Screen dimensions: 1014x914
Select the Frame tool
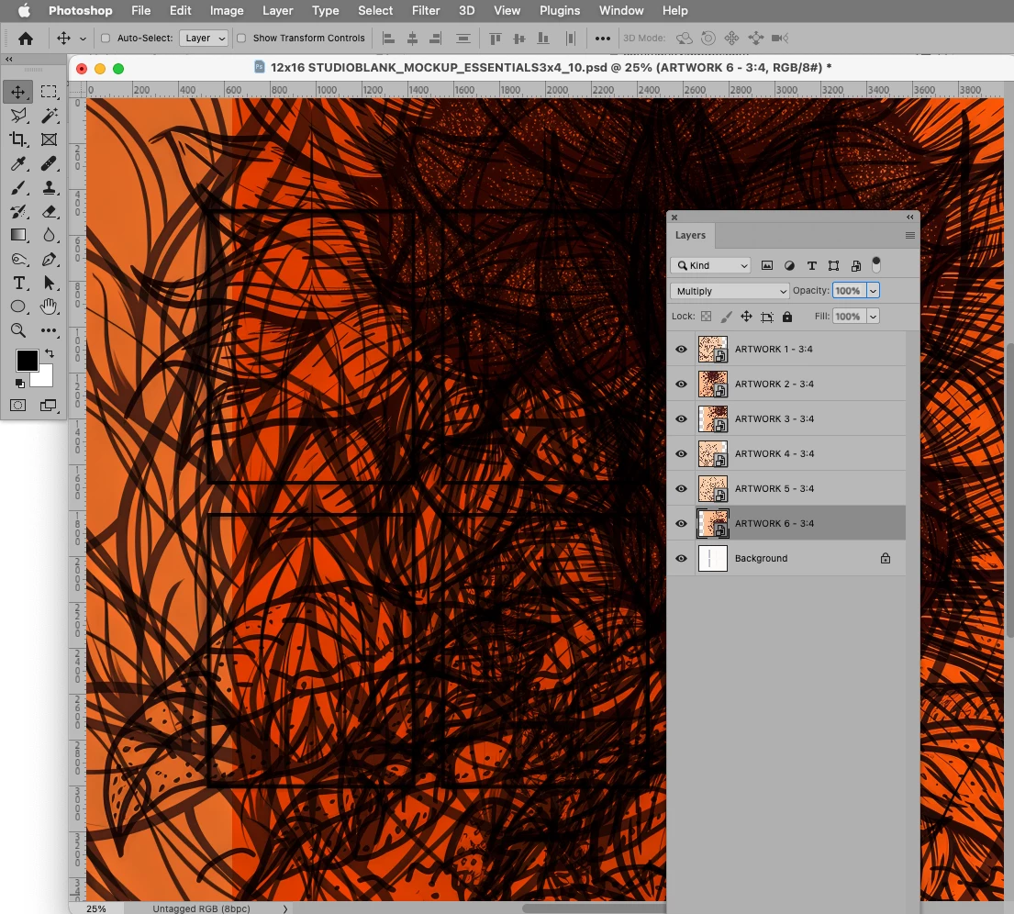[x=49, y=139]
